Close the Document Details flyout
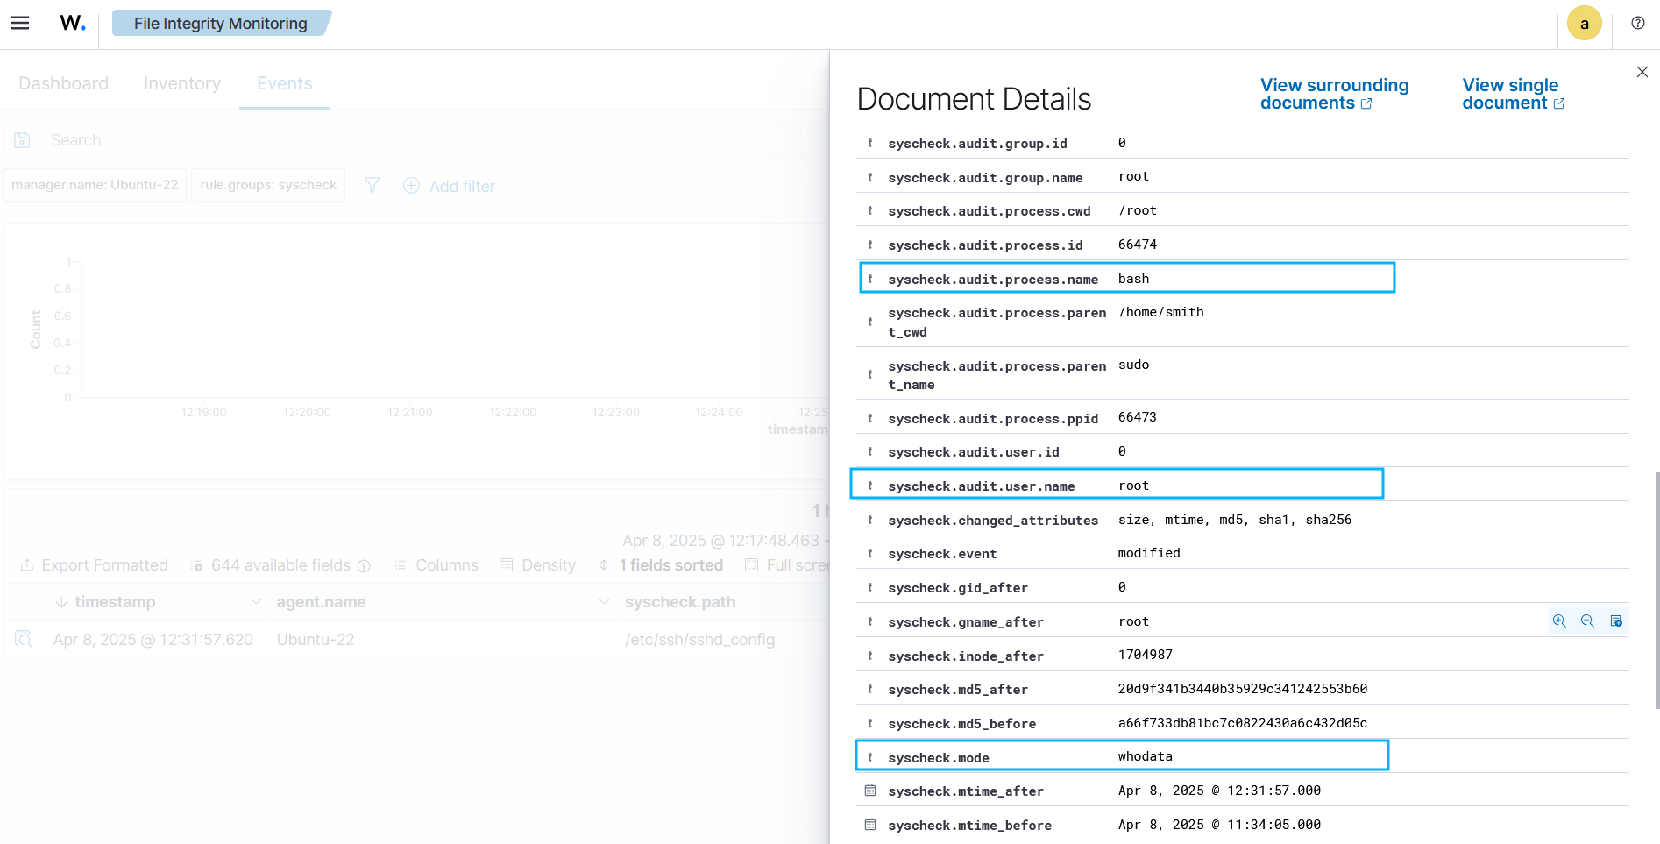The height and width of the screenshot is (844, 1660). click(1642, 72)
